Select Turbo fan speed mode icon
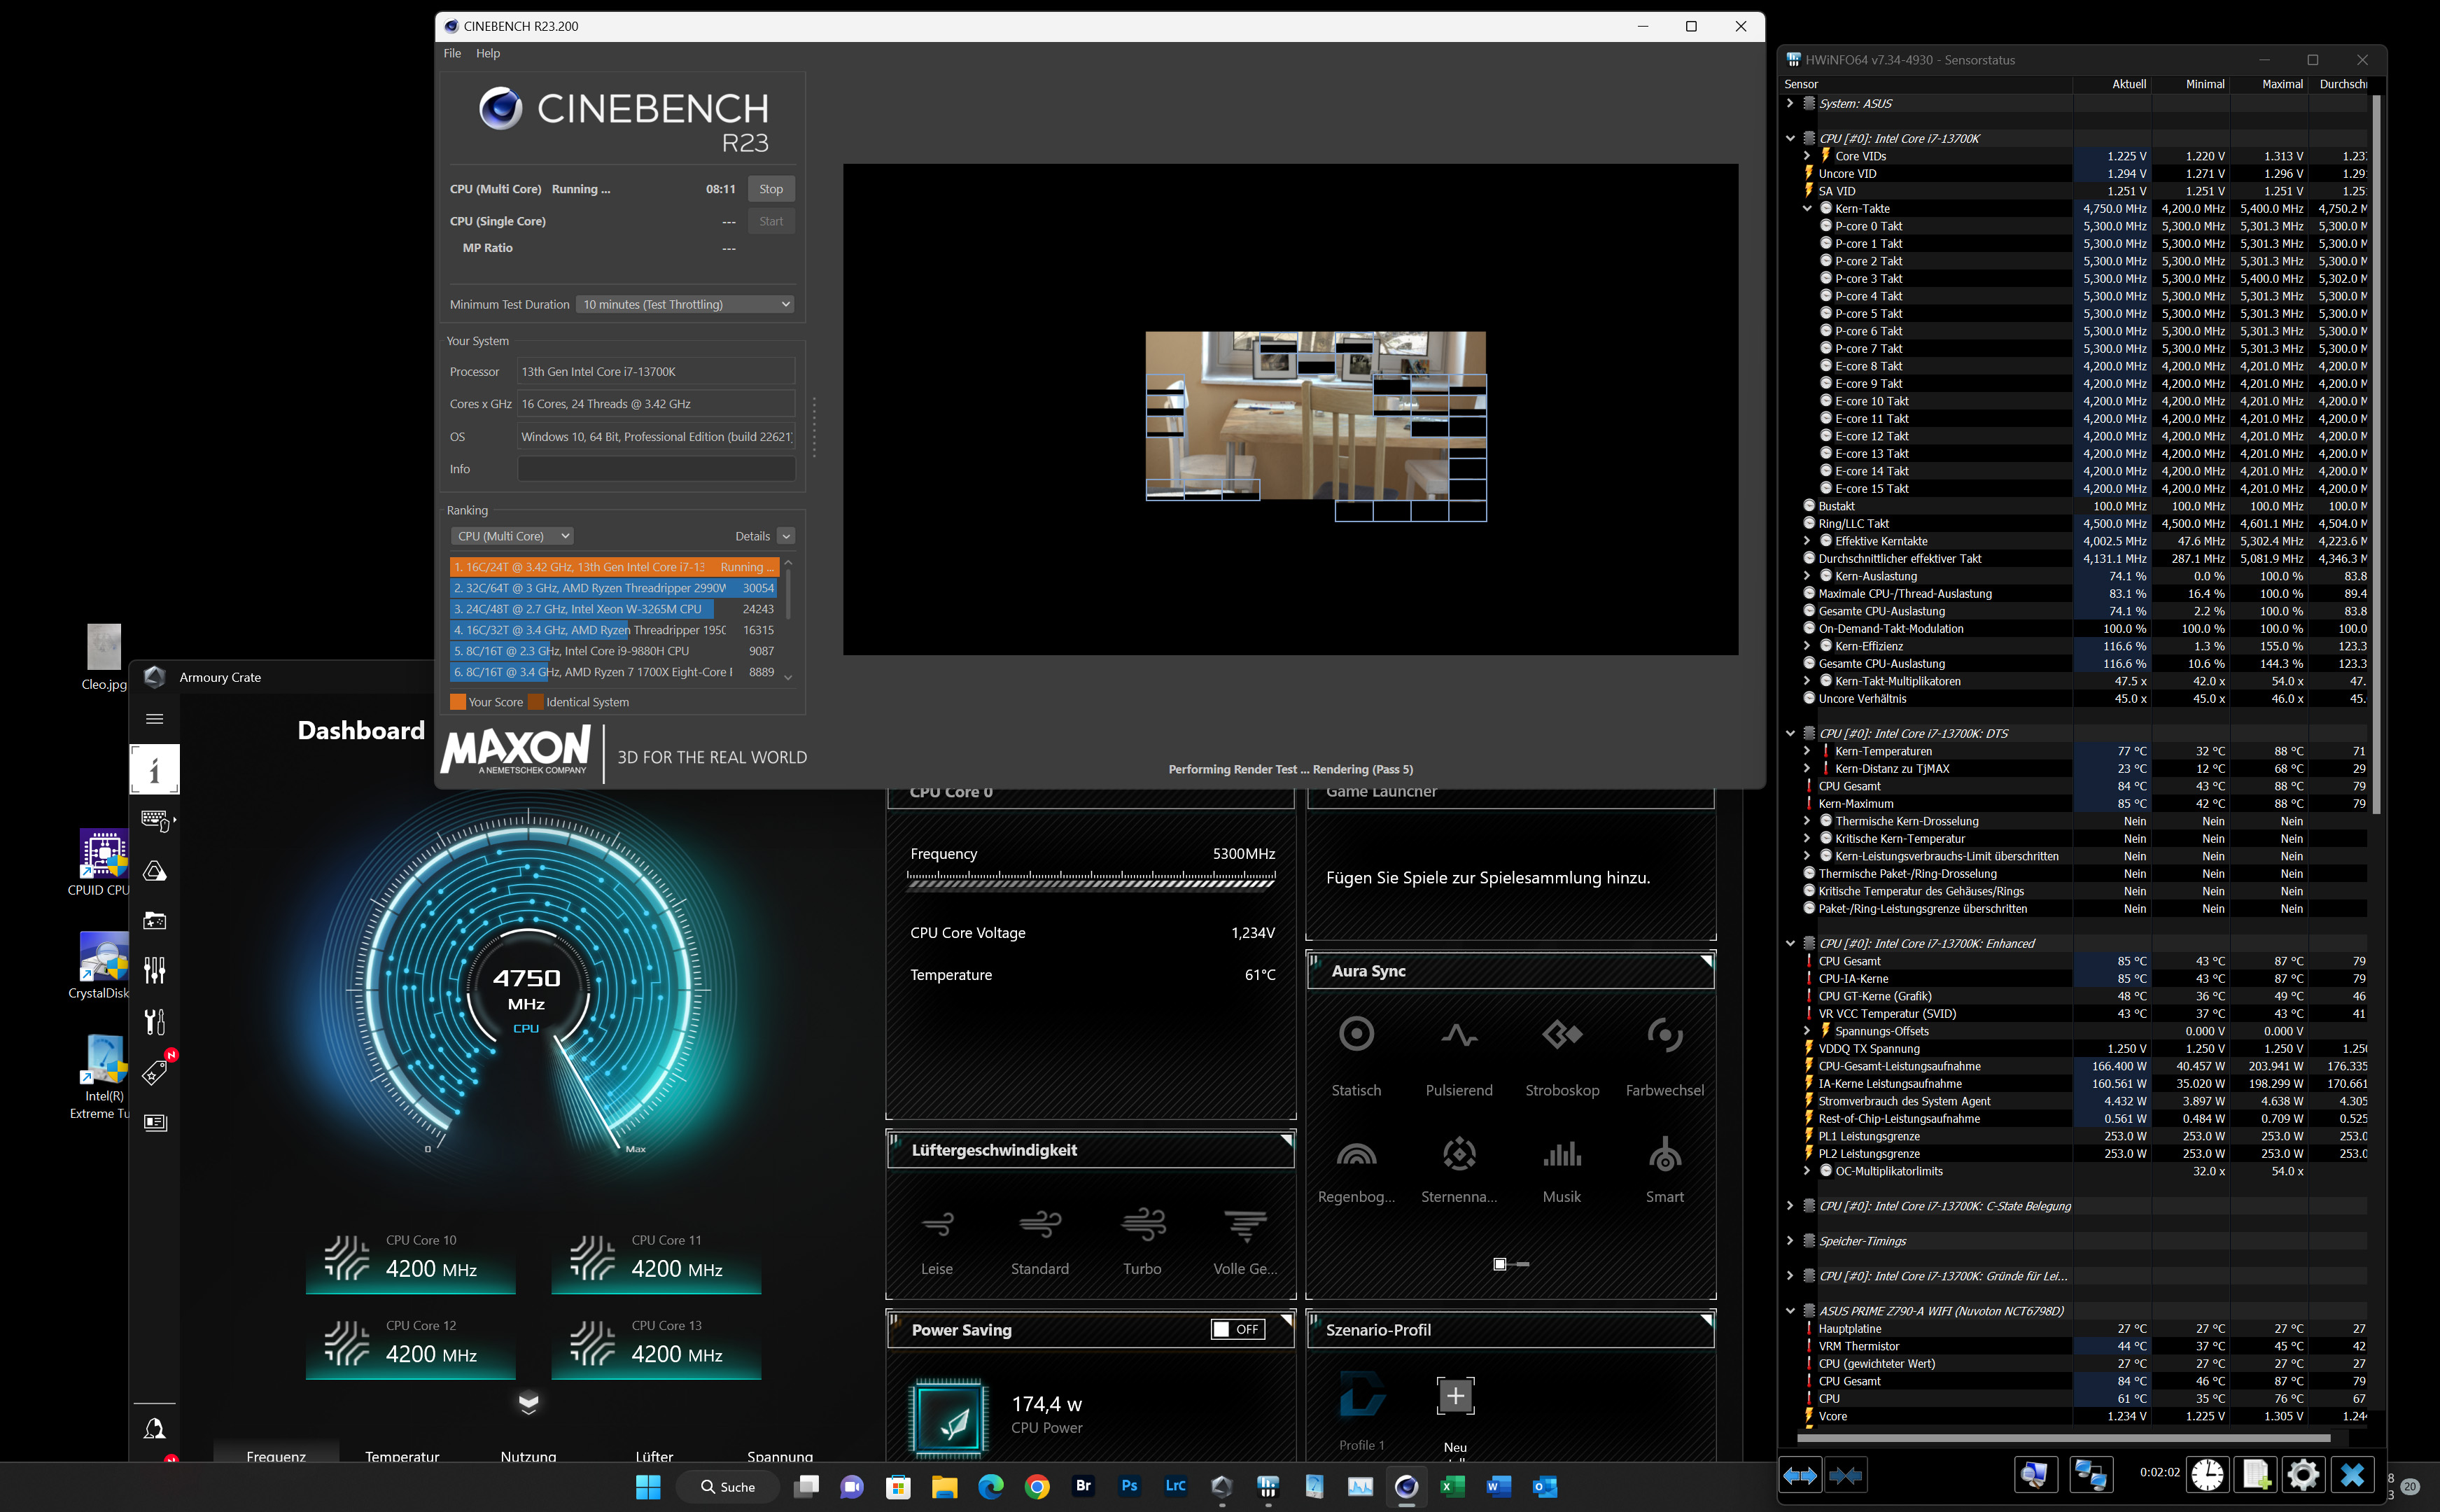Image resolution: width=2440 pixels, height=1512 pixels. tap(1142, 1225)
